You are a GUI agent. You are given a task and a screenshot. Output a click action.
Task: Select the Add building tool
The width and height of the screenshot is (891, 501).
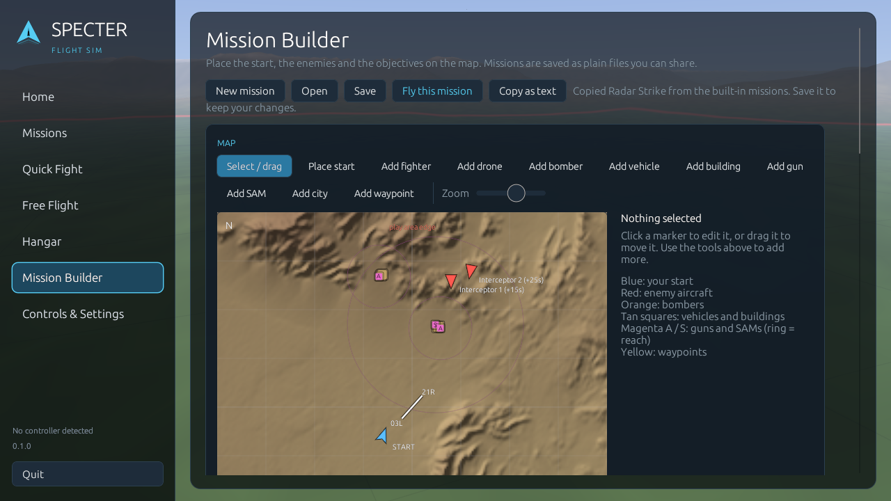pyautogui.click(x=713, y=166)
